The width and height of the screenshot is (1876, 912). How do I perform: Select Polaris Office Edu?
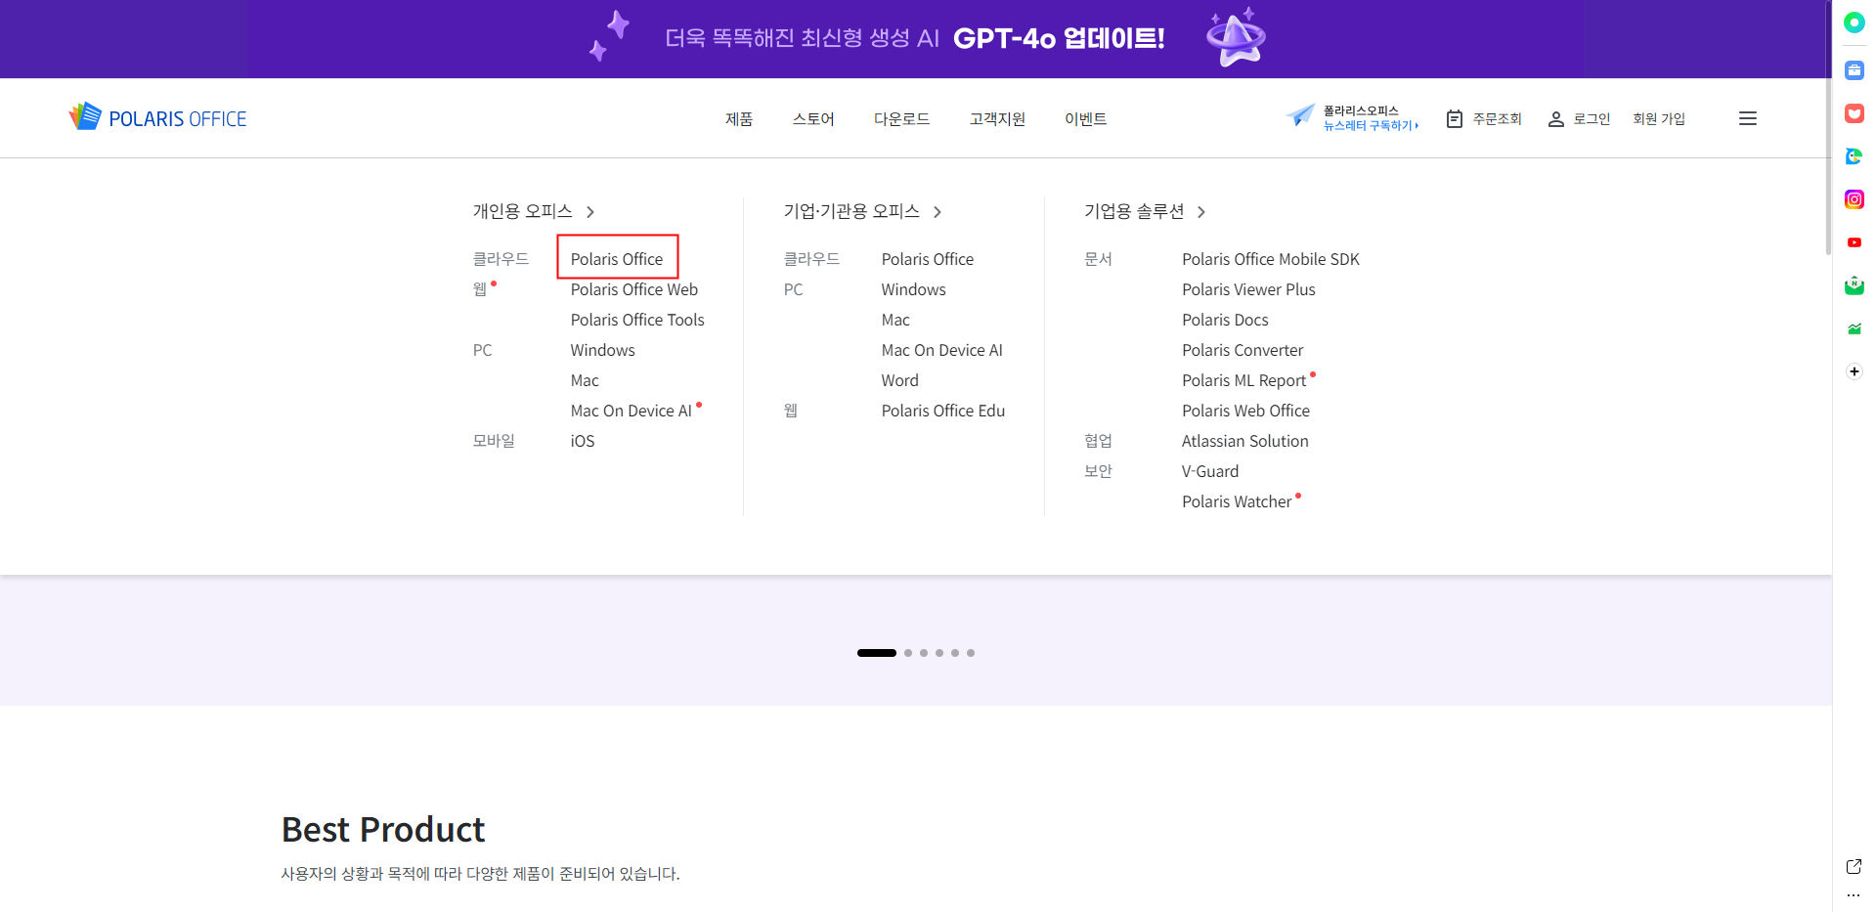[x=943, y=411]
